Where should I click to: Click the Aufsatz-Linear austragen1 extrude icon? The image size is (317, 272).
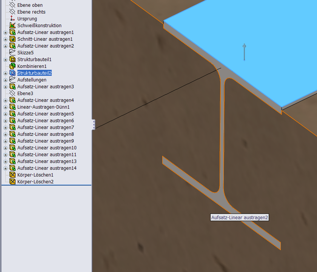12,32
